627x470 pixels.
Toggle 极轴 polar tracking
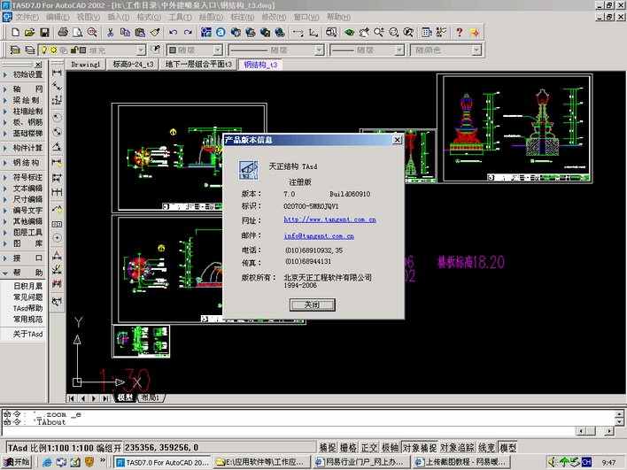point(390,448)
